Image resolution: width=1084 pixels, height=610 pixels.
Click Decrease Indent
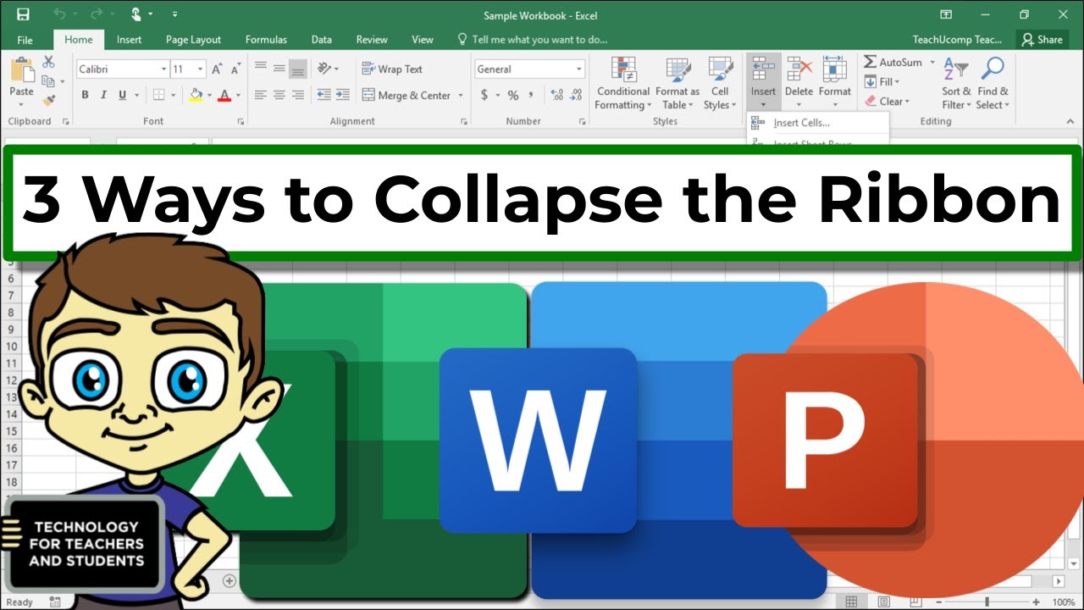click(x=324, y=96)
